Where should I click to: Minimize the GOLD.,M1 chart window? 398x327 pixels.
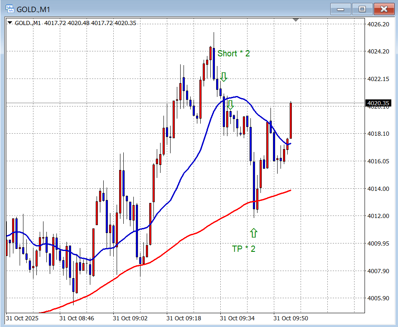pos(340,9)
